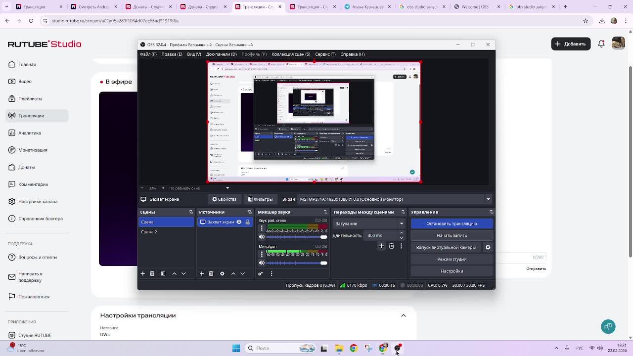Collapse Настройки трансляции section
Viewport: 633px width, 356px height.
(x=404, y=315)
